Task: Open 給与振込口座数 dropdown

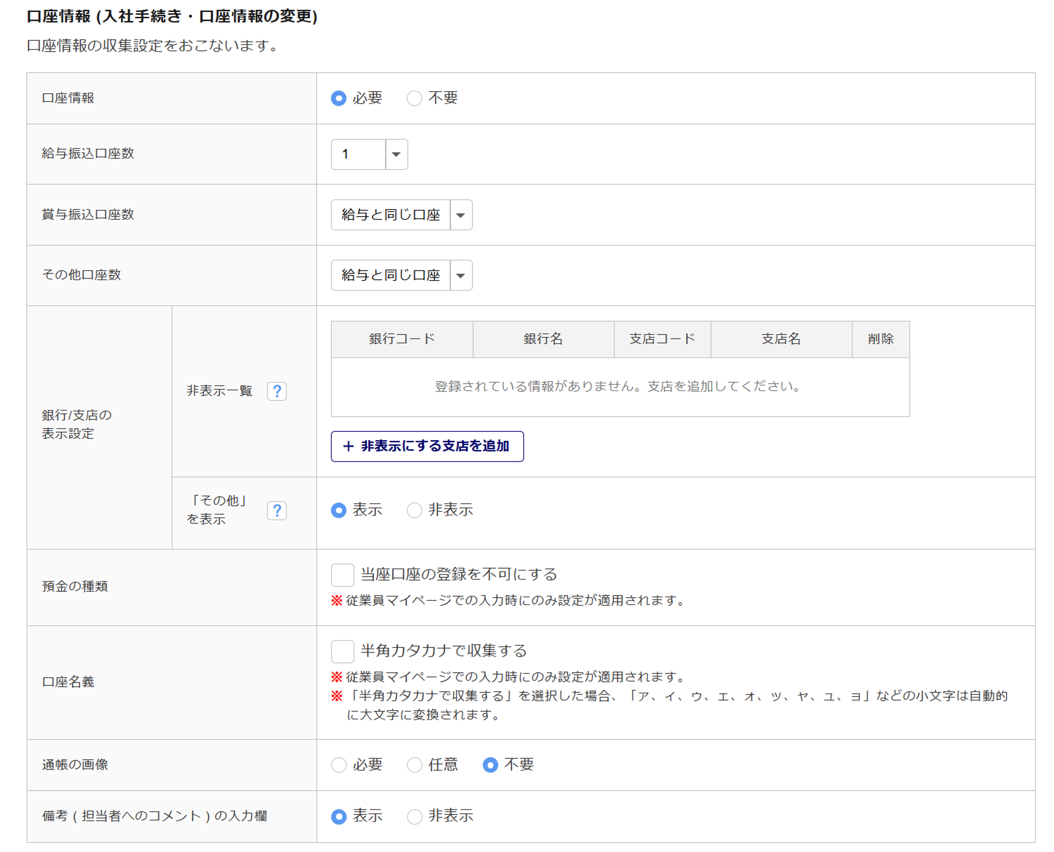Action: point(369,154)
